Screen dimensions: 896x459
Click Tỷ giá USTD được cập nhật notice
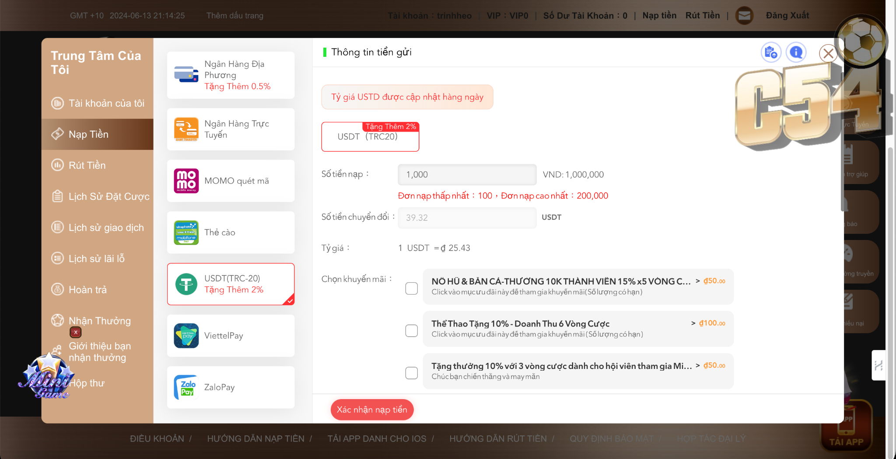(x=407, y=97)
